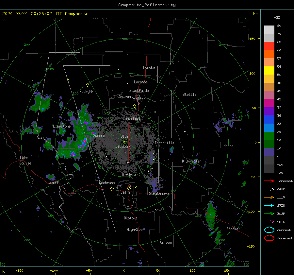Click the magenta 18TS arrow icon
This screenshot has height=275, width=294.
269,222
